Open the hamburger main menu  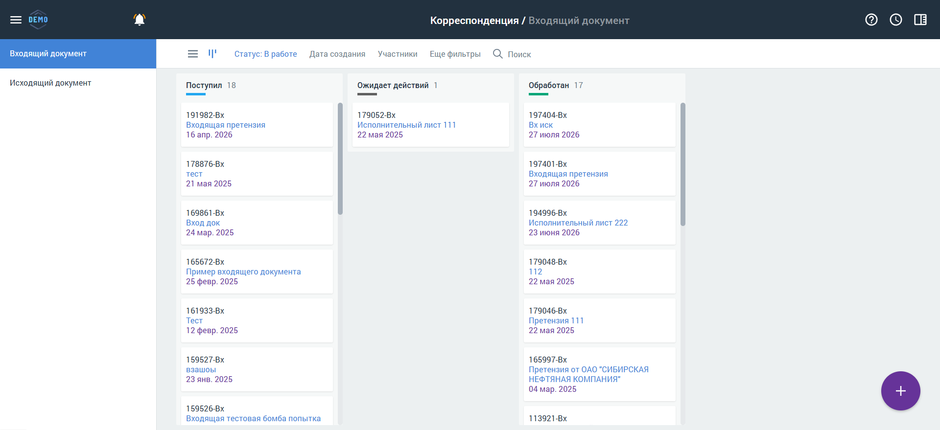tap(16, 20)
